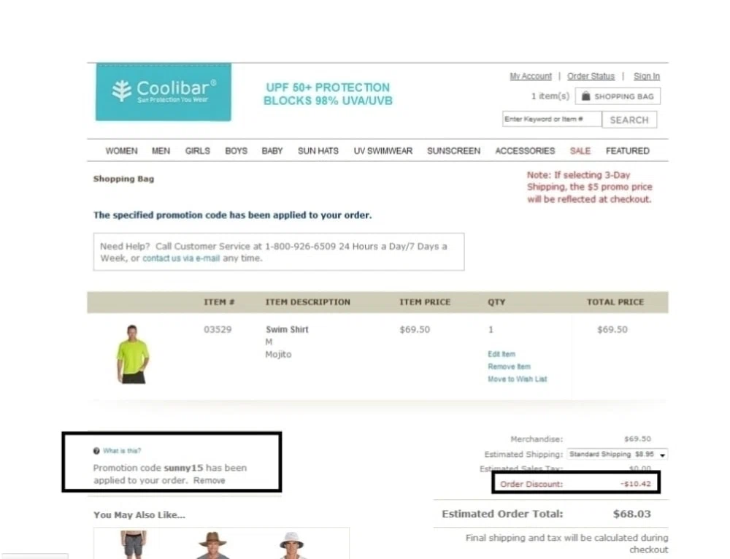Select the white bucket hat recommendation
This screenshot has width=730, height=559.
(x=291, y=544)
